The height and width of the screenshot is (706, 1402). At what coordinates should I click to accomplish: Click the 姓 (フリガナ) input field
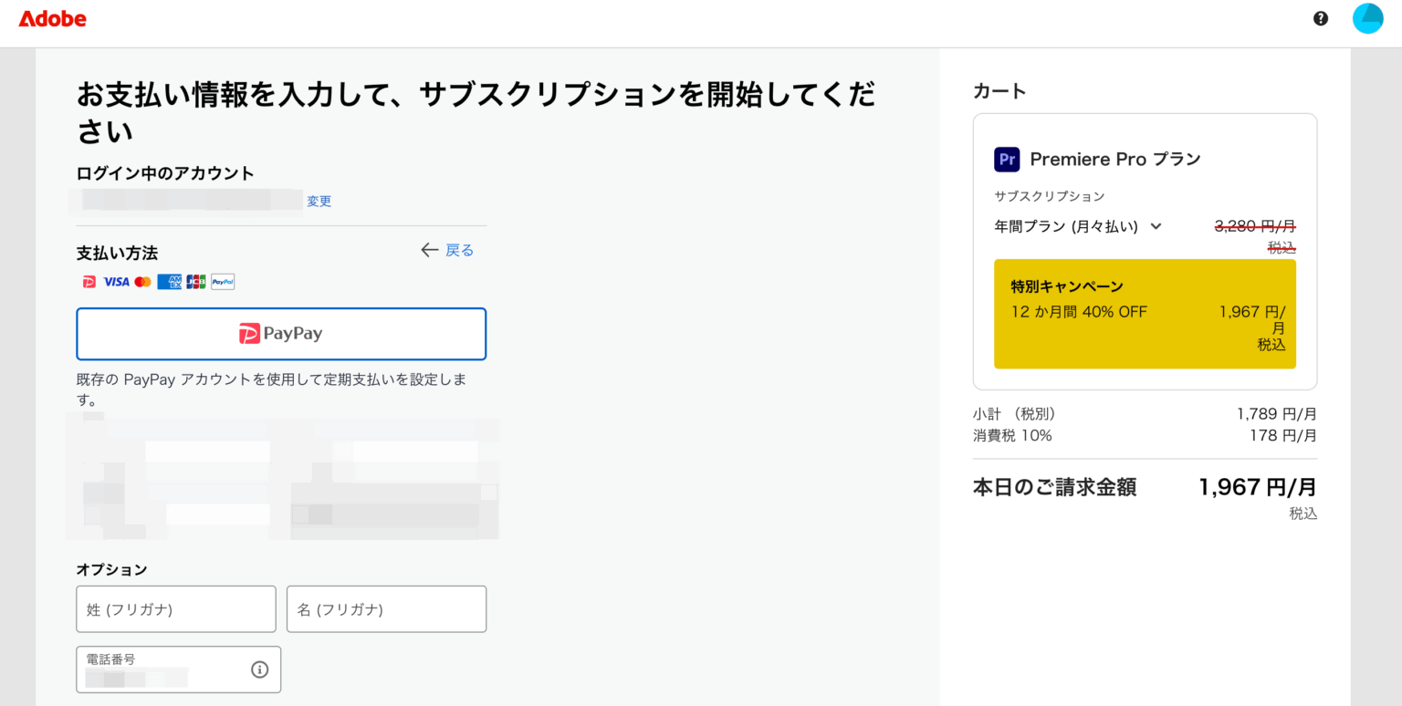175,608
